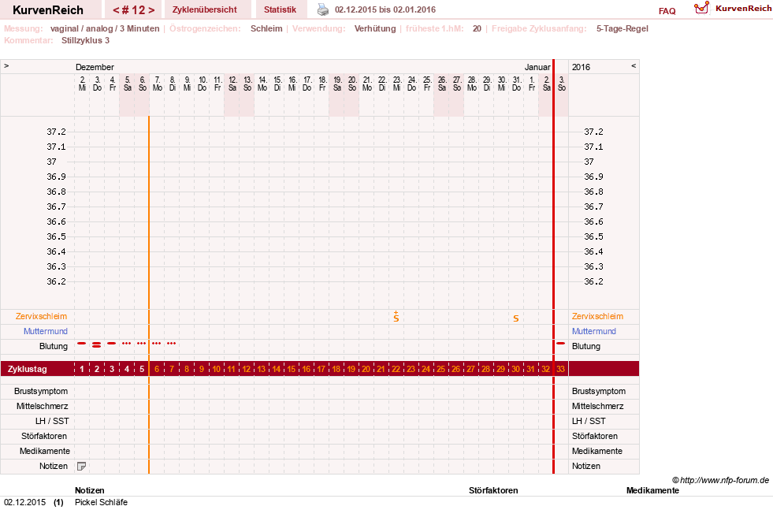Open the nfp-forum.de link
Image resolution: width=773 pixels, height=521 pixels.
(720, 480)
